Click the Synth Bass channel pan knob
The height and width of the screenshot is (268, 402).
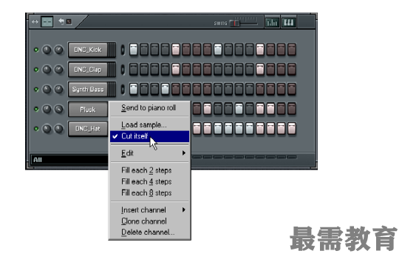click(58, 89)
